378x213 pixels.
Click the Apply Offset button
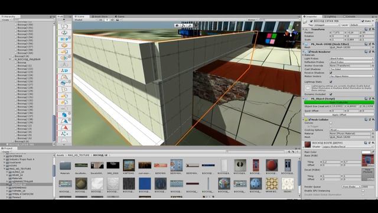tap(338, 115)
